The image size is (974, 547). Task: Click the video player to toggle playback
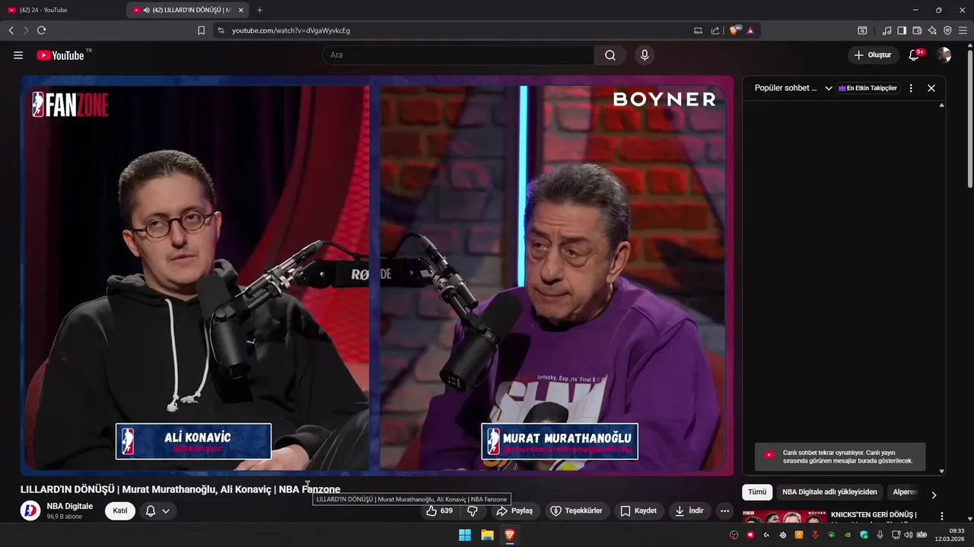click(377, 275)
